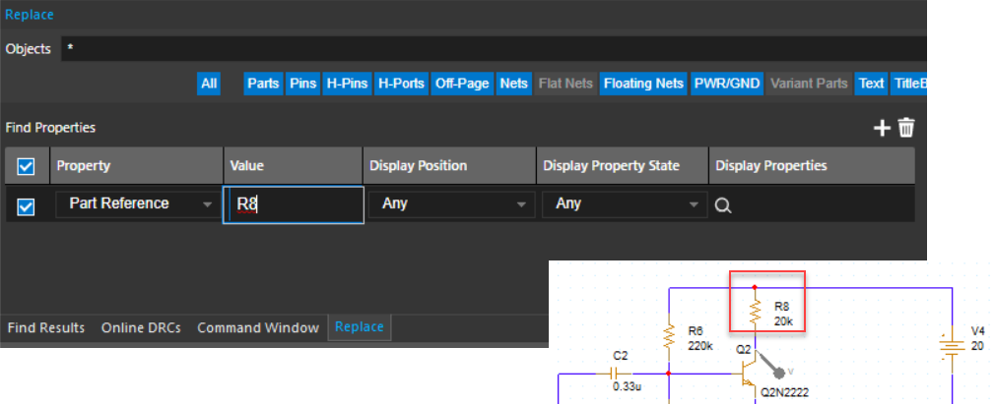This screenshot has width=996, height=404.
Task: Select the Q2 transistor symbol
Action: tap(749, 374)
